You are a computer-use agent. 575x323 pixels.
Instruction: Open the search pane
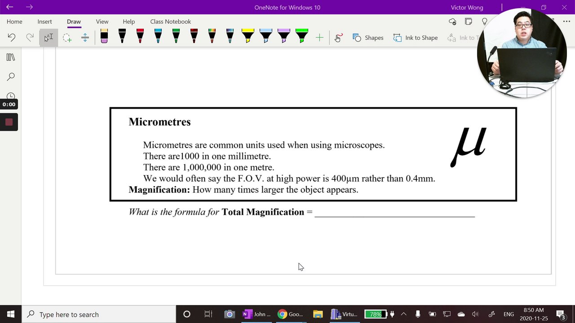(11, 77)
